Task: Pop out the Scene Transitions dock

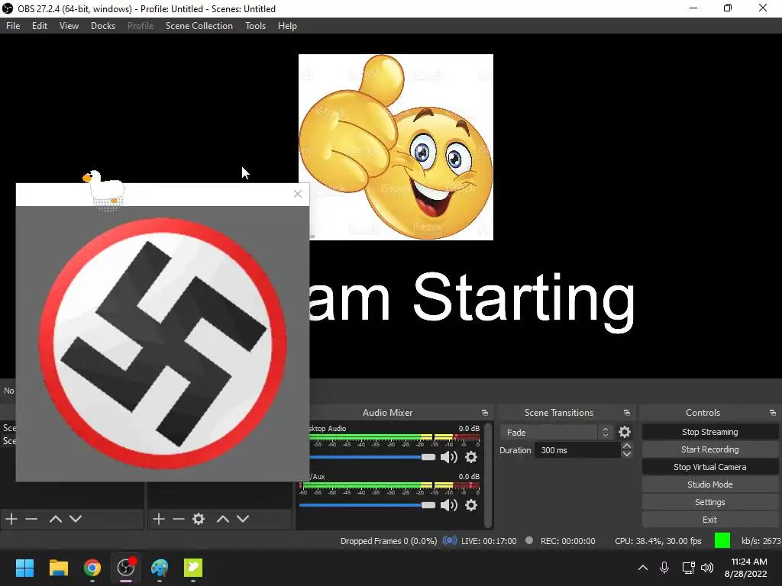Action: click(627, 413)
